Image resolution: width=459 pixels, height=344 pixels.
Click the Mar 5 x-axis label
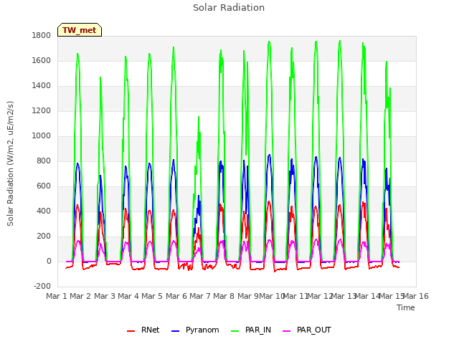tap(152, 296)
